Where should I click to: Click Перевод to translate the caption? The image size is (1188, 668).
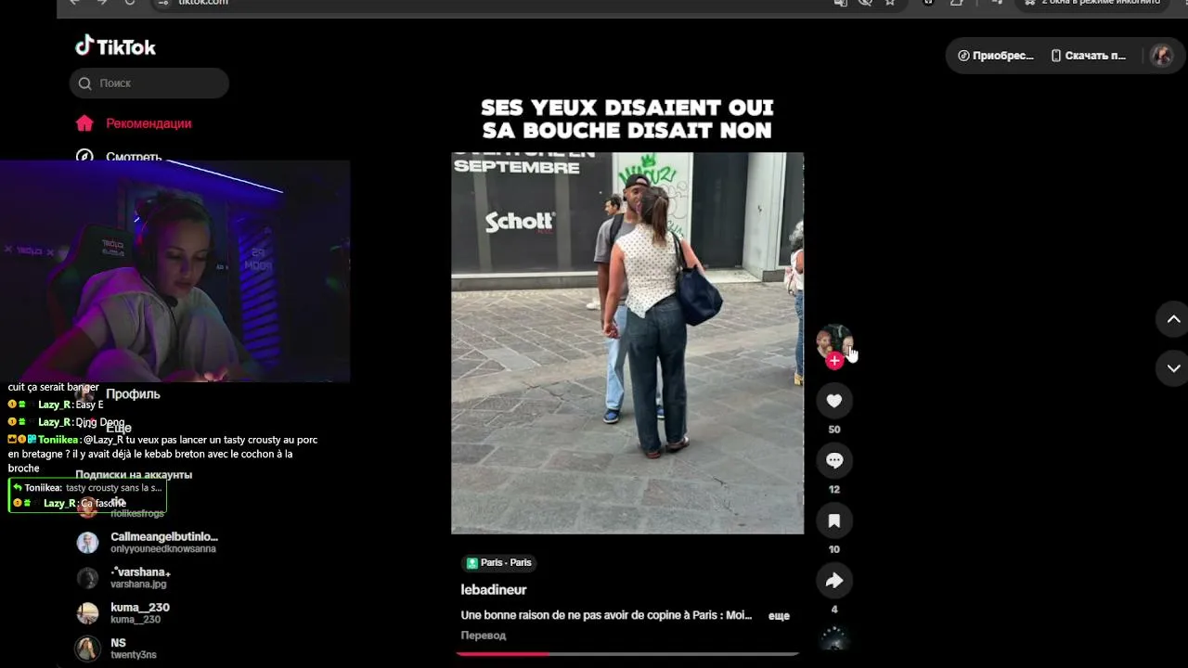[x=484, y=636]
